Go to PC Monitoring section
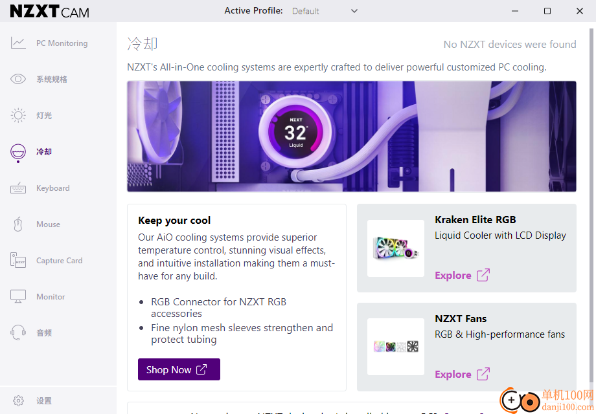 click(x=62, y=43)
